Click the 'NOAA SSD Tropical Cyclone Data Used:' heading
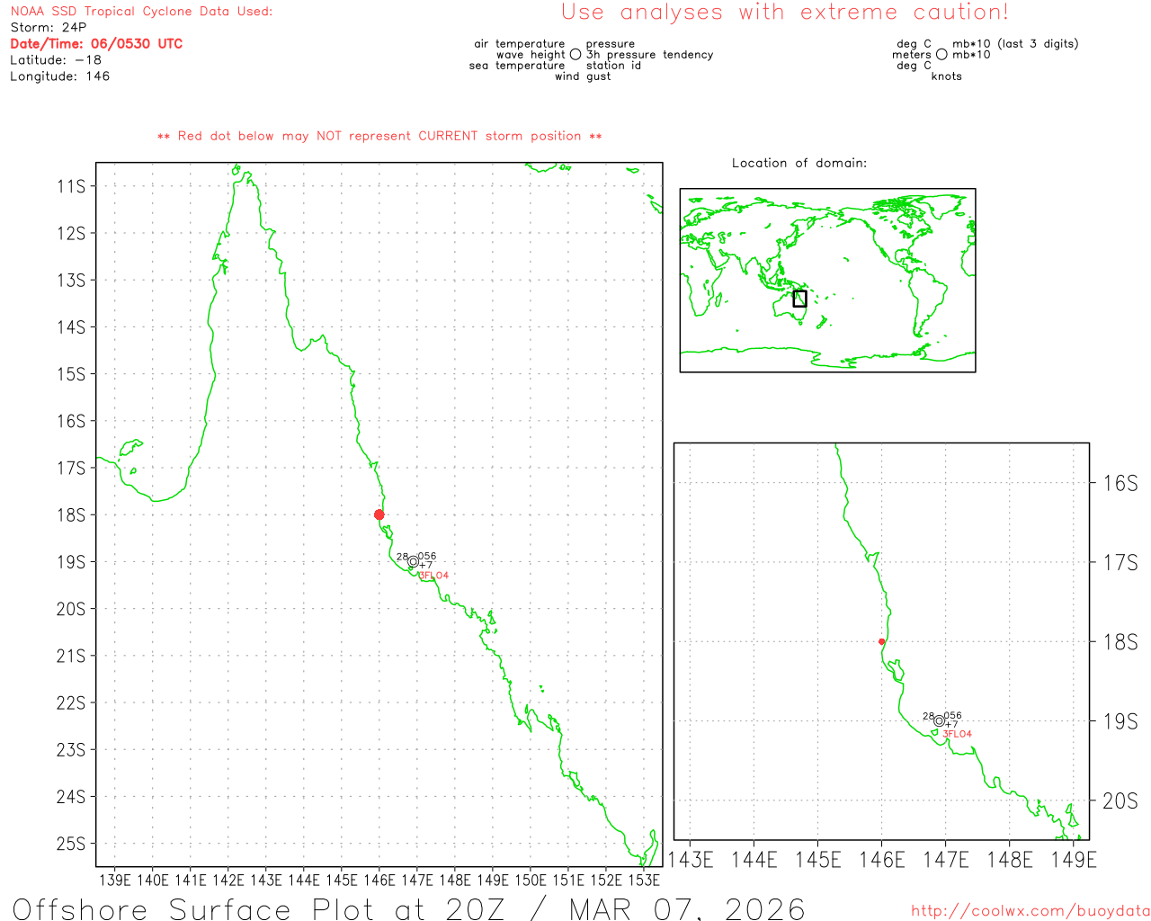The image size is (1151, 921). [141, 12]
